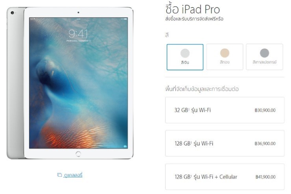
Task: Click the ดูแกลลอรี่ gallery link
Action: [73, 175]
